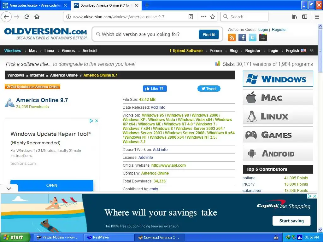The width and height of the screenshot is (323, 242).
Task: Toggle reader view icon
Action: (191, 17)
